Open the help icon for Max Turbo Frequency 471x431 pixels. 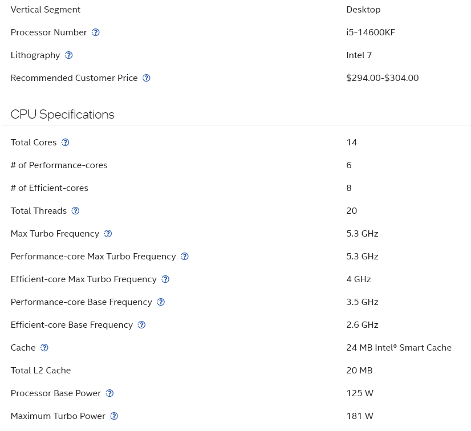pos(108,234)
